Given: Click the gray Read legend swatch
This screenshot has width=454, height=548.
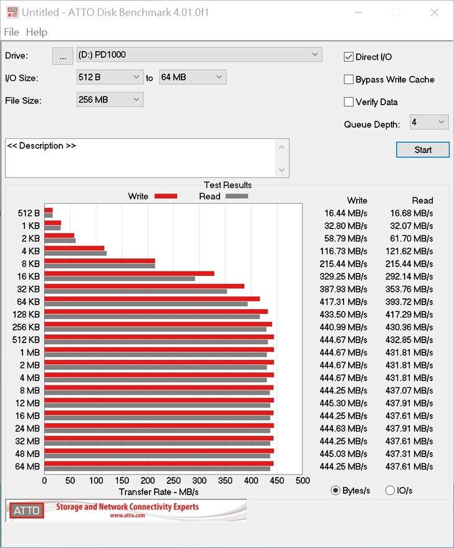Looking at the screenshot, I should (x=236, y=196).
